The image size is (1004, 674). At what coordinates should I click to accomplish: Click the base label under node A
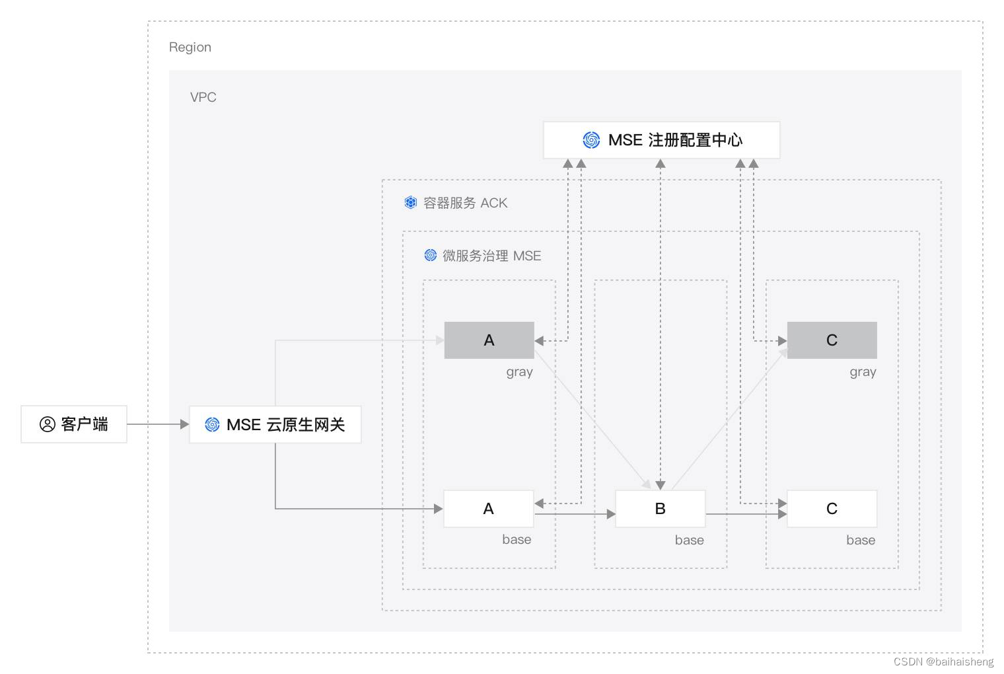pyautogui.click(x=517, y=540)
